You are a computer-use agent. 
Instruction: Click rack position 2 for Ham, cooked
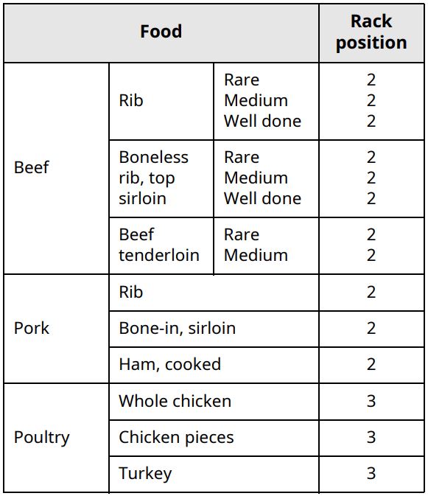tap(371, 365)
